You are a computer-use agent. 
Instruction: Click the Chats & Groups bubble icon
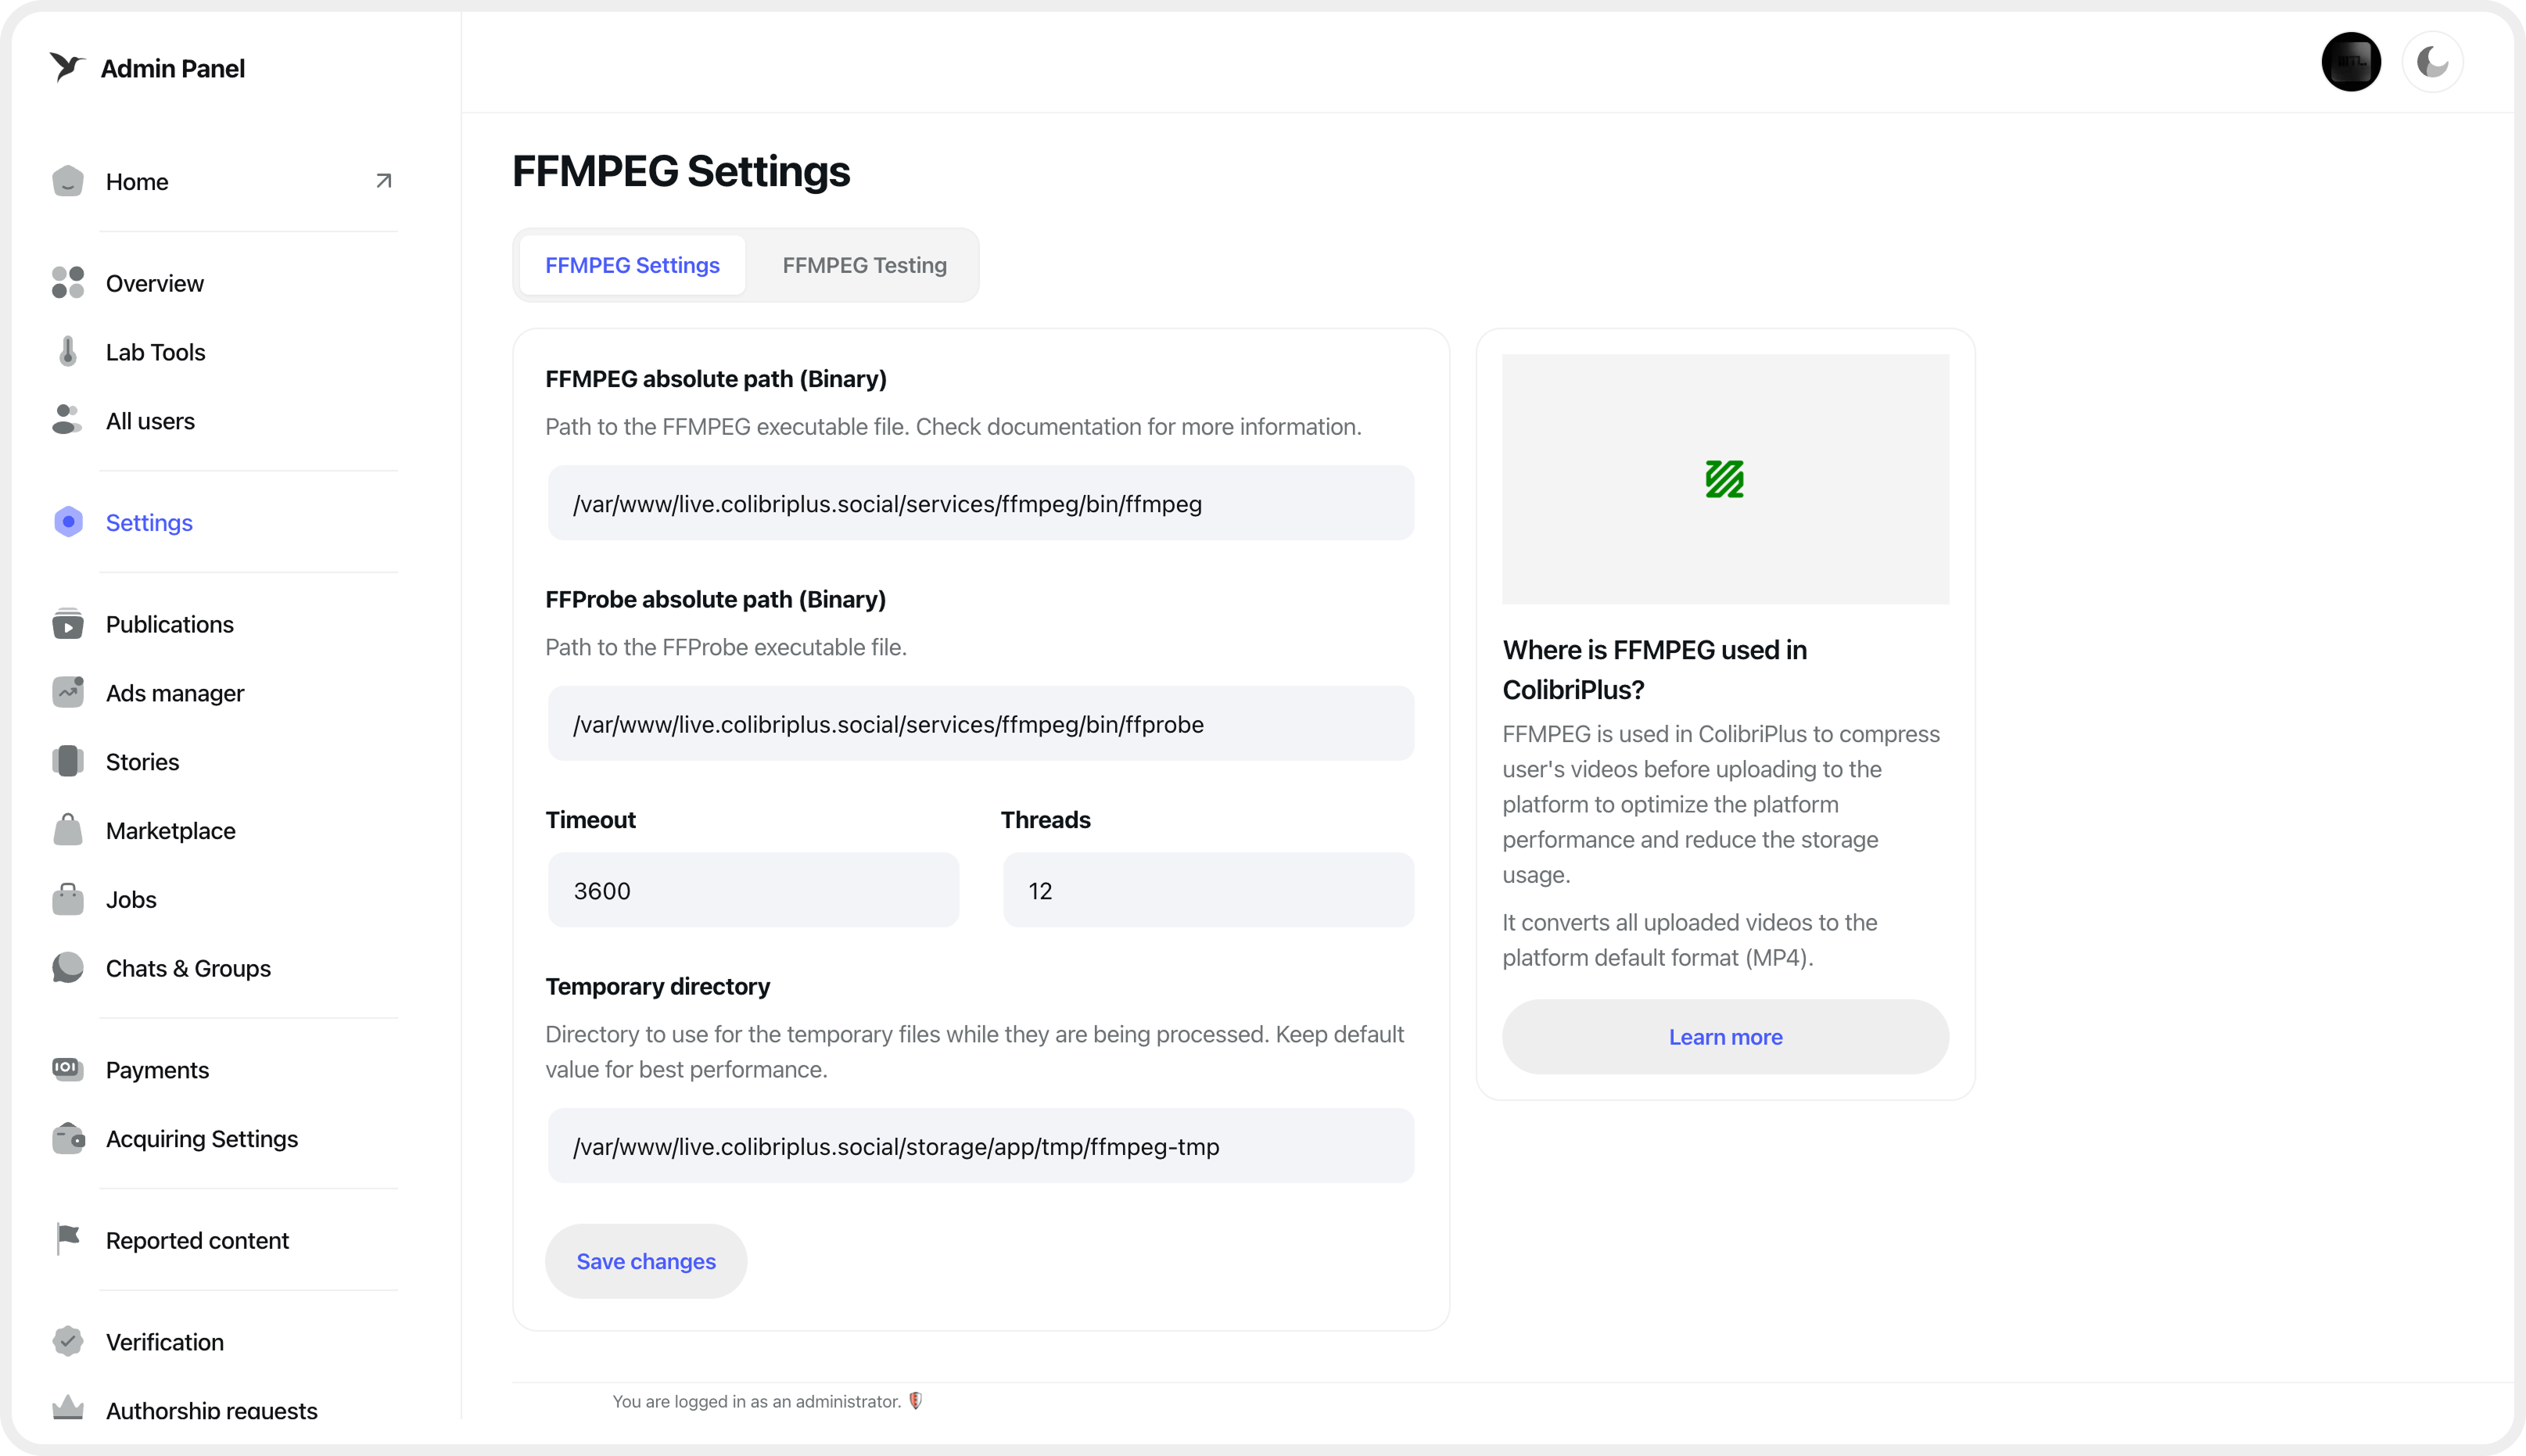click(x=68, y=967)
